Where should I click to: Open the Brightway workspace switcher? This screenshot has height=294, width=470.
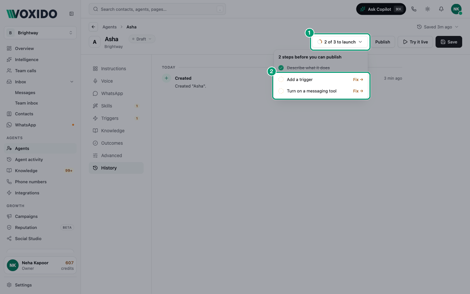[40, 33]
